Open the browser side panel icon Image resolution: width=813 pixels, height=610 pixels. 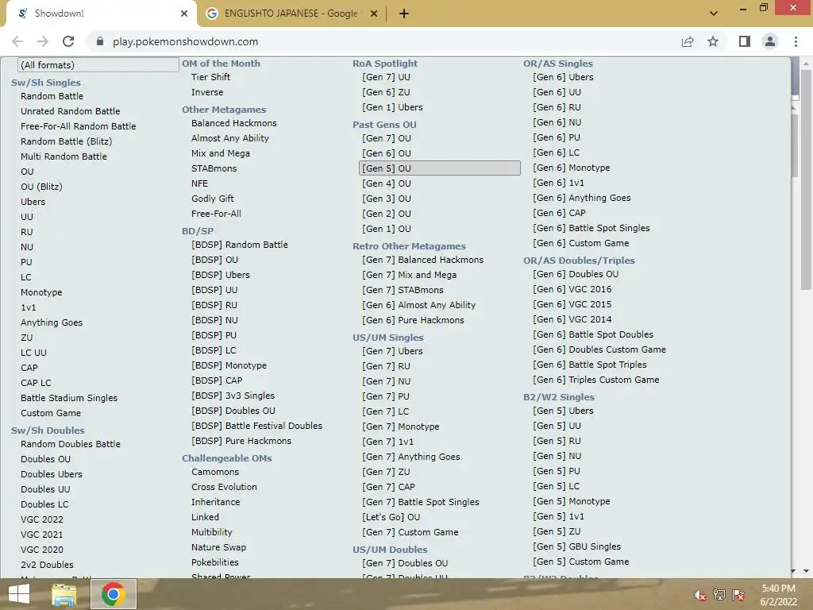[745, 41]
